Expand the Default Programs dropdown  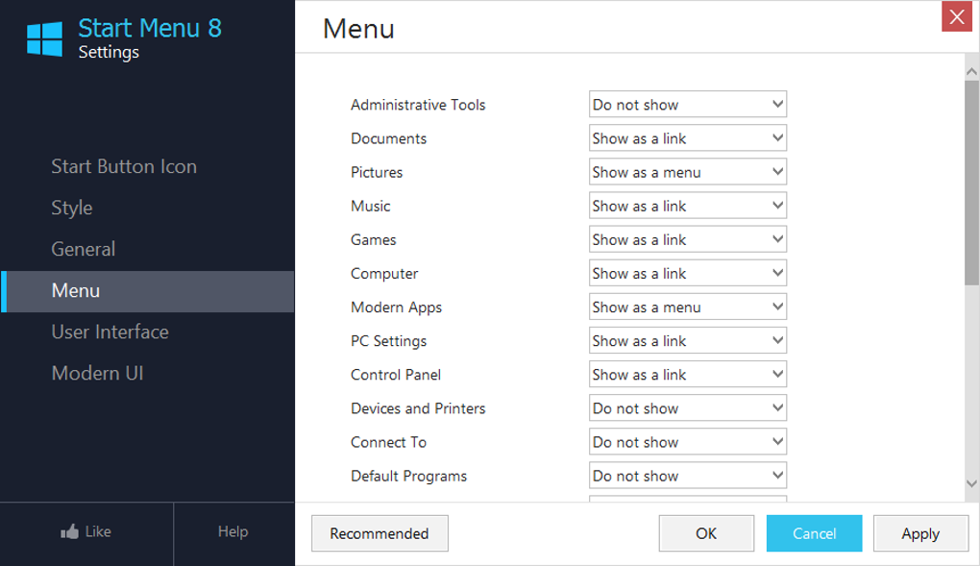(688, 476)
